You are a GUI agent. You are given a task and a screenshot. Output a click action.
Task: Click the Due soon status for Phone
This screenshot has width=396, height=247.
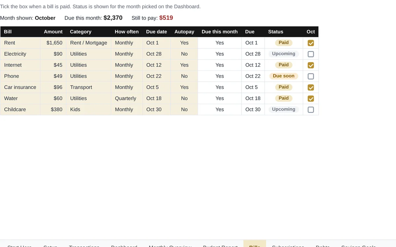click(x=283, y=76)
